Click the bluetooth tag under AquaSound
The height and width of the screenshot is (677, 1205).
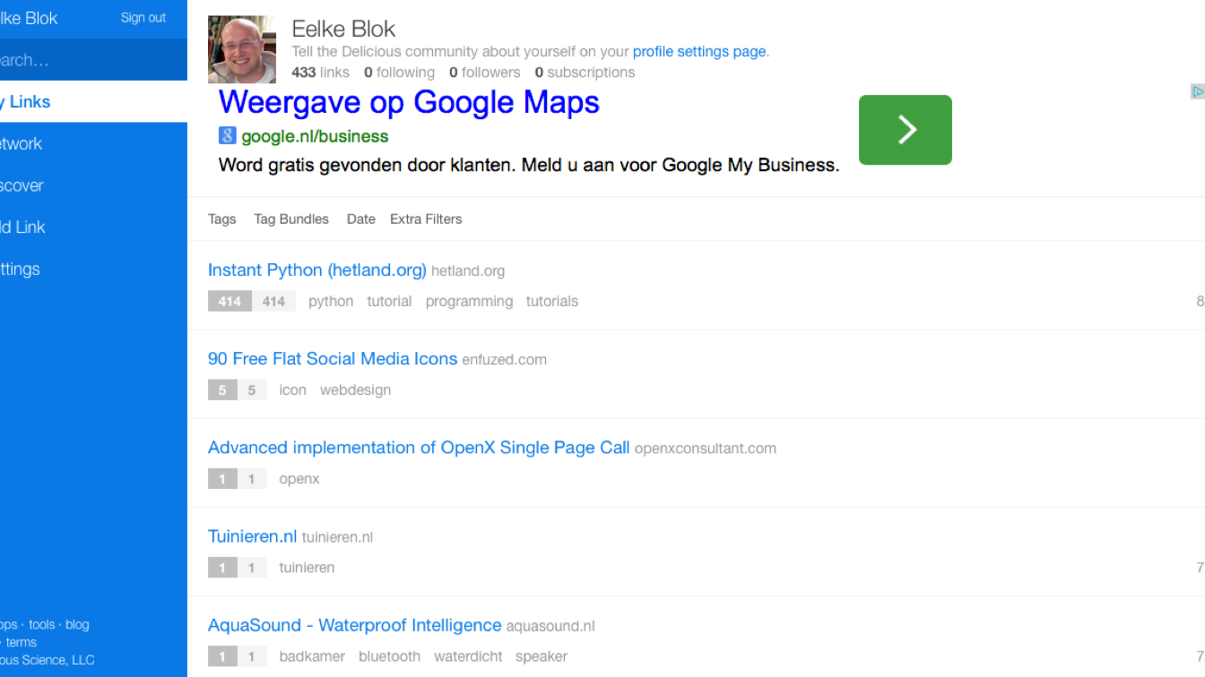click(389, 656)
